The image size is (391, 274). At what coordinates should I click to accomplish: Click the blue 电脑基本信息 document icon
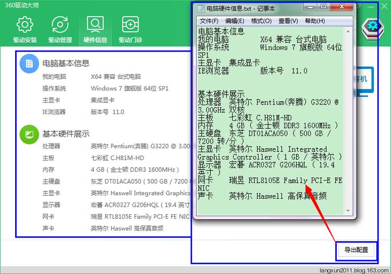pos(29,63)
